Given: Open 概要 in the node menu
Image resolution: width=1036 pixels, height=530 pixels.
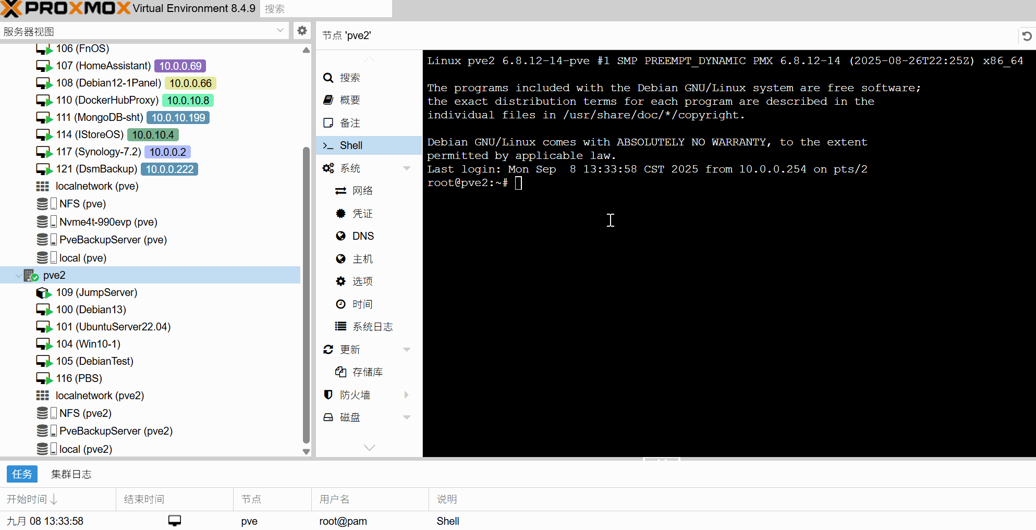Looking at the screenshot, I should 369,100.
